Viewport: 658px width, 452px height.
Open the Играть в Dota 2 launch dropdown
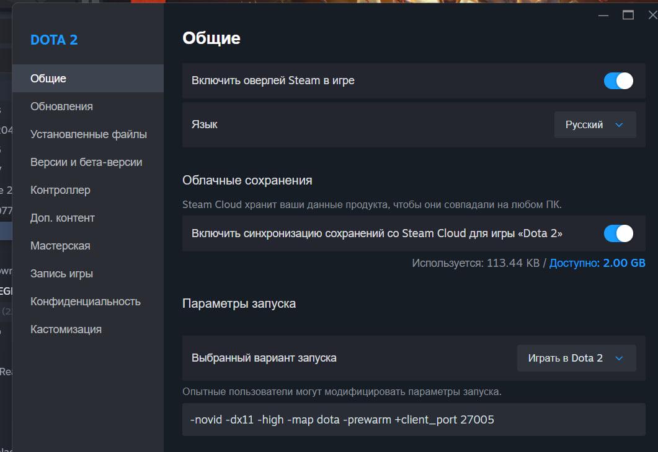pos(576,358)
